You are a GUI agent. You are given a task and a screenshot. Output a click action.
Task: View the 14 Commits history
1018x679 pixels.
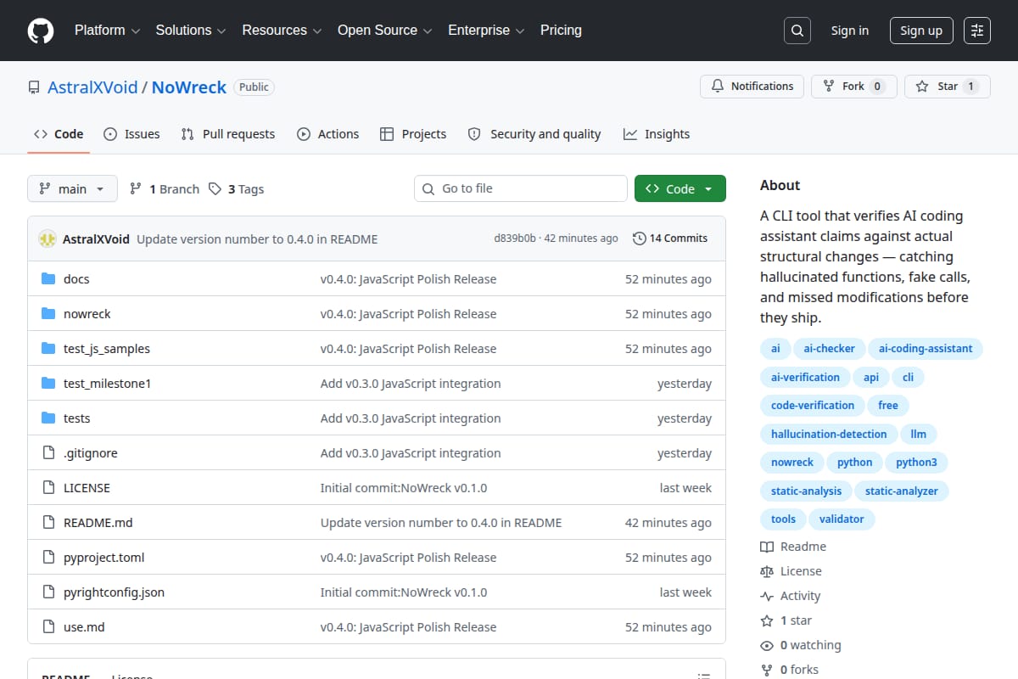tap(670, 238)
